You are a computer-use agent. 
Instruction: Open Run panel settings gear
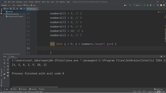161,57
